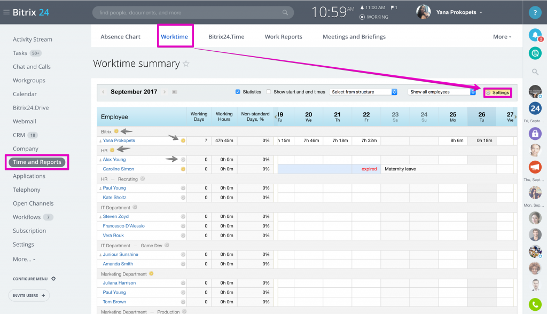Click the status icon in Caroline Simon row
This screenshot has height=314, width=547.
(x=183, y=169)
